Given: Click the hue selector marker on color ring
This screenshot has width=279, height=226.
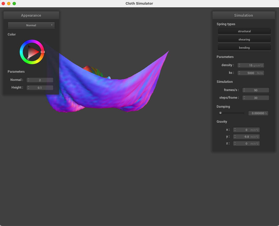Looking at the screenshot, I should click(x=43, y=52).
